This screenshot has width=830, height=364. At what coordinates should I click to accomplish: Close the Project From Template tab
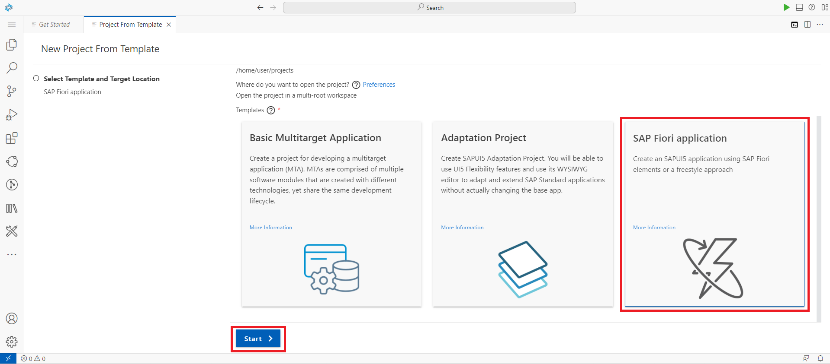point(169,25)
